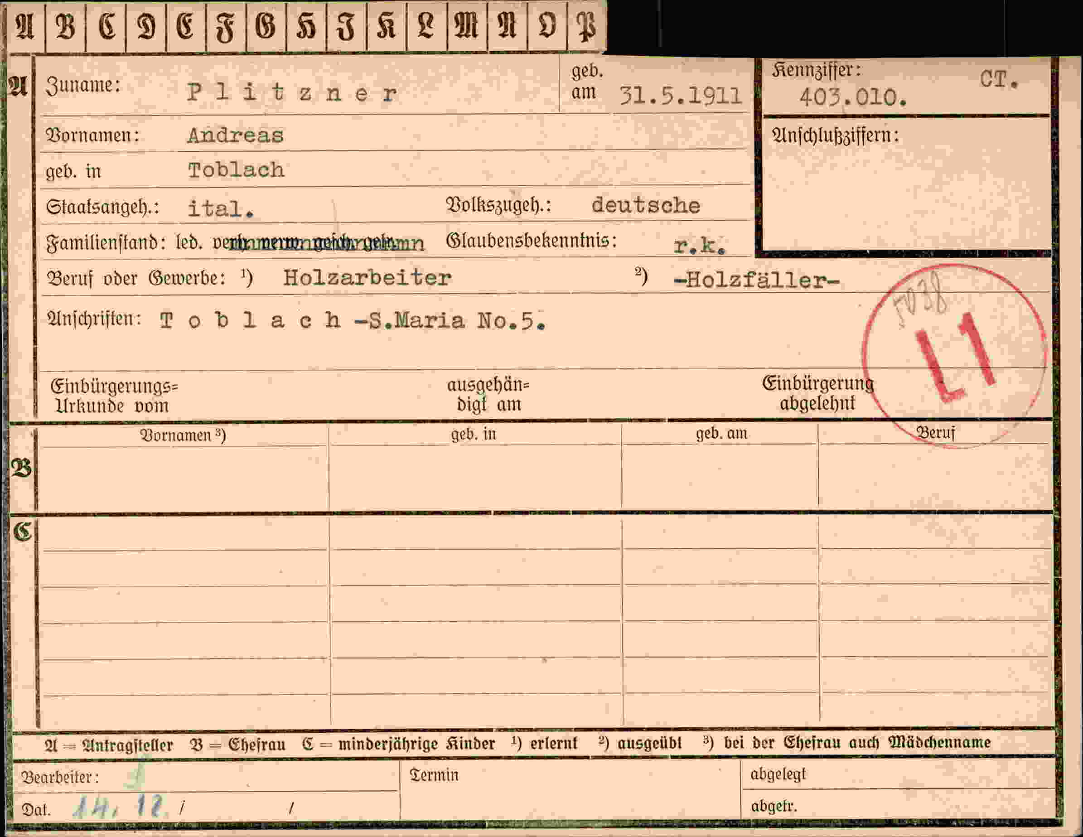Viewport: 1083px width, 837px height.
Task: Select the letter C index tab at top
Action: (x=106, y=26)
